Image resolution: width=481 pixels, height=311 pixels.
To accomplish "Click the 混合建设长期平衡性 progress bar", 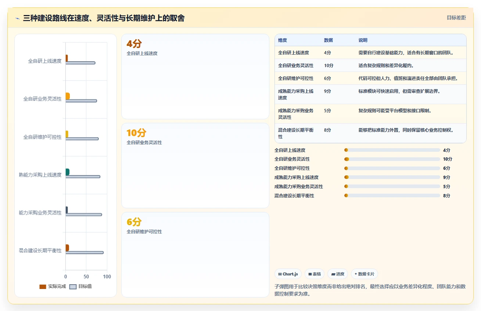I will tap(392, 195).
